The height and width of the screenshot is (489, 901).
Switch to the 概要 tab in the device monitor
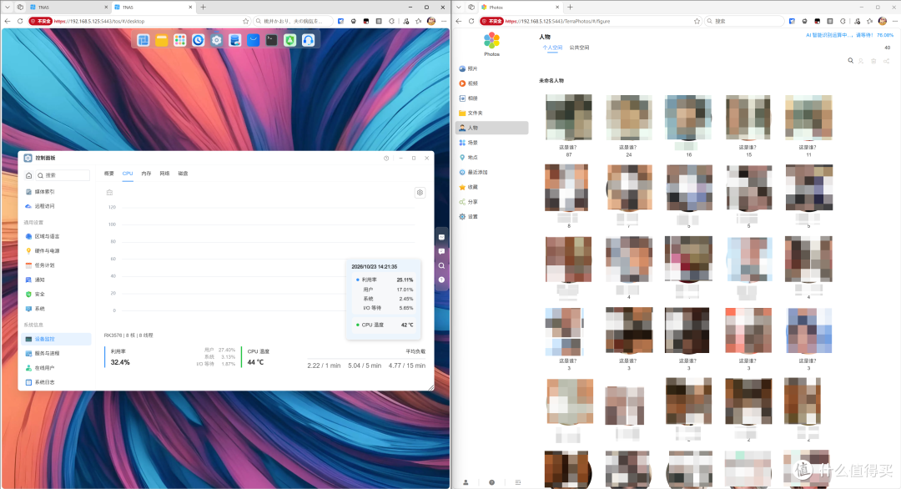point(109,174)
